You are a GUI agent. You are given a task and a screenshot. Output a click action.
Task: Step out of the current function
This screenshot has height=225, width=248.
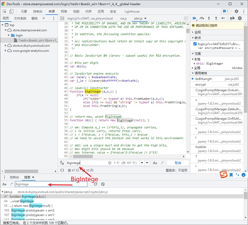[216, 18]
